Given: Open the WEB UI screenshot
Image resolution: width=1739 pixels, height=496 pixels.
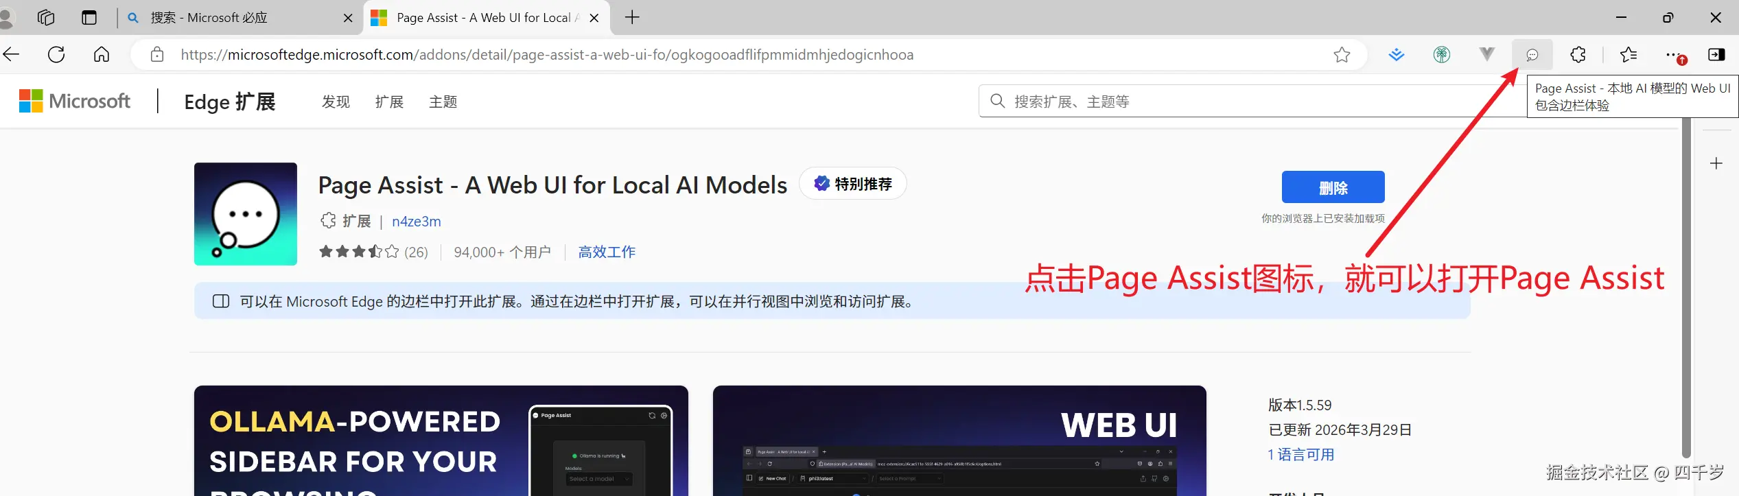Looking at the screenshot, I should coord(959,440).
